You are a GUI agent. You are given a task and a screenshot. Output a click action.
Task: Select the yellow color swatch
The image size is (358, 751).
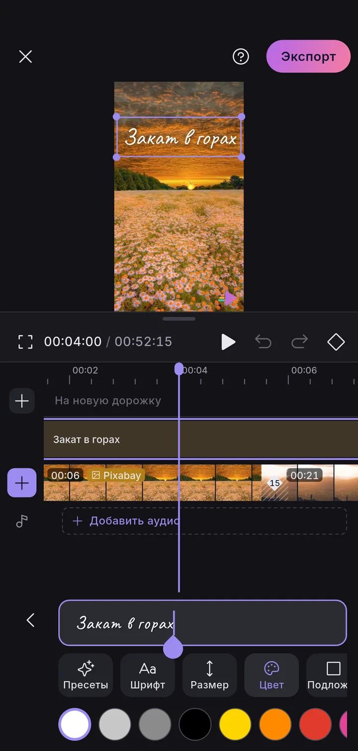pyautogui.click(x=235, y=724)
